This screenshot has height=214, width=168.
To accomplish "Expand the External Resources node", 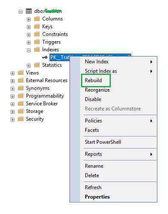I will (12, 81).
